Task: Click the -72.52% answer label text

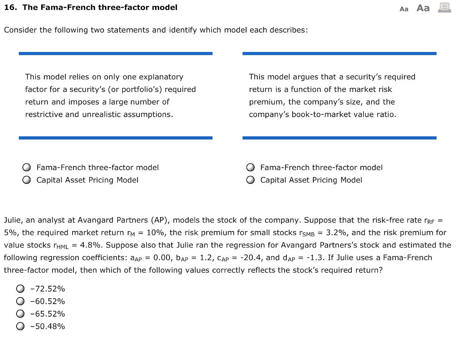Action: click(x=47, y=289)
